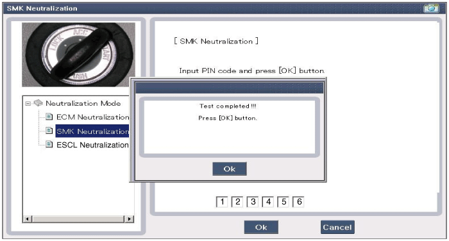
Task: Click the Cancel button
Action: pyautogui.click(x=337, y=228)
